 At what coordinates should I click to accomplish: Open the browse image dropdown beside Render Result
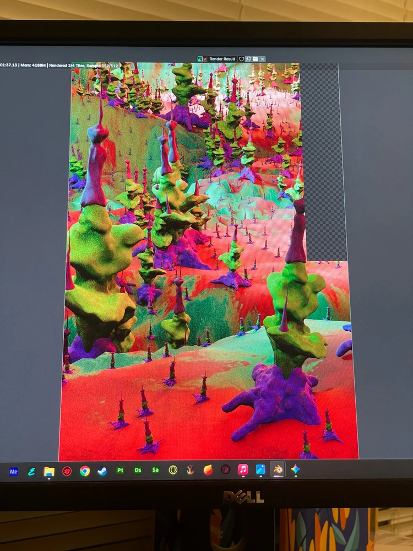(202, 59)
